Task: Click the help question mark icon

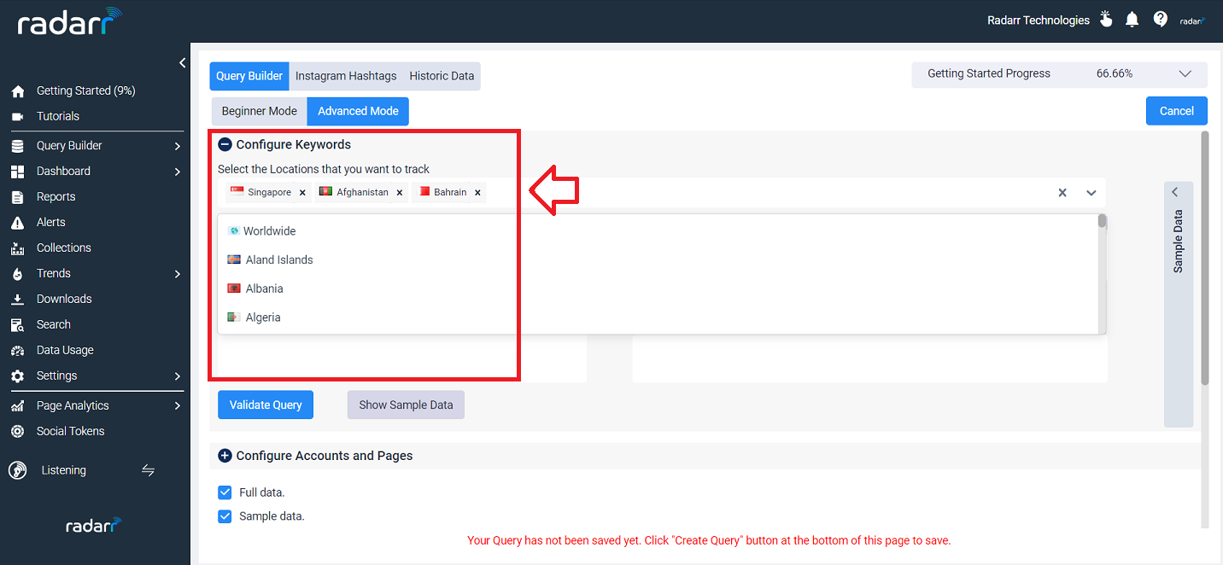Action: pyautogui.click(x=1160, y=19)
